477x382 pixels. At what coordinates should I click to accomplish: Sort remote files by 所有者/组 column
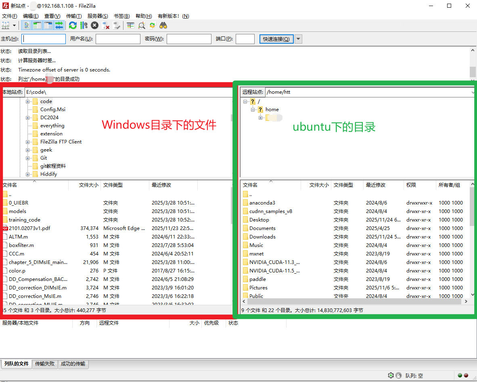(x=453, y=185)
